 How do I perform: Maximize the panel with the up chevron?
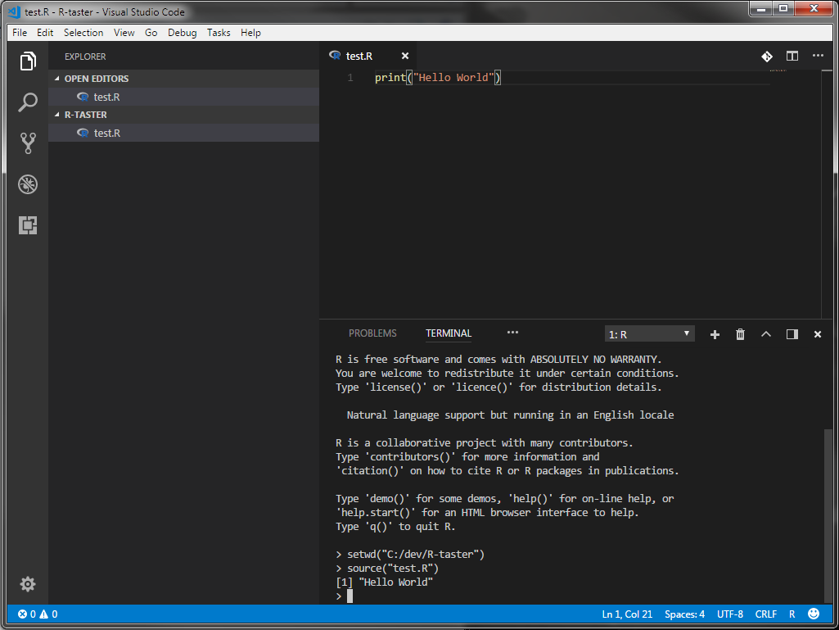[766, 334]
